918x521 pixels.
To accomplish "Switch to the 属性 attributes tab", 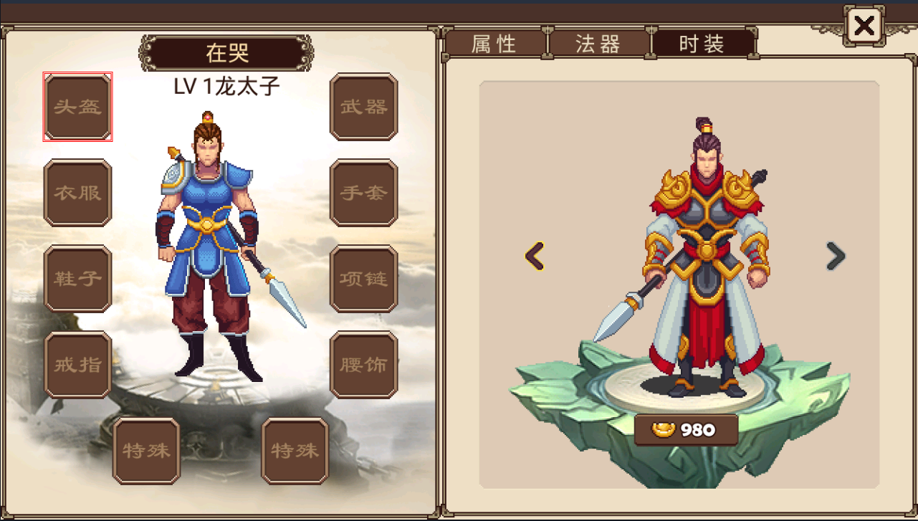I will click(x=494, y=44).
